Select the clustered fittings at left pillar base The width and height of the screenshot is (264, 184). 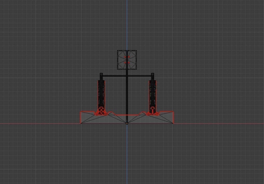tap(101, 111)
